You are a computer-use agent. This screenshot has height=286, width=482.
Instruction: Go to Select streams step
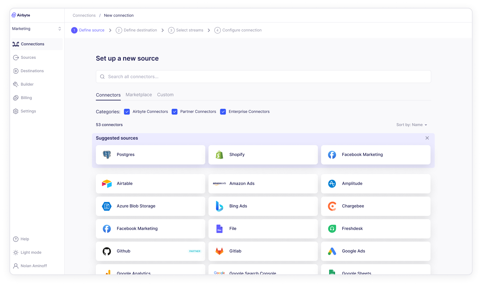186,30
